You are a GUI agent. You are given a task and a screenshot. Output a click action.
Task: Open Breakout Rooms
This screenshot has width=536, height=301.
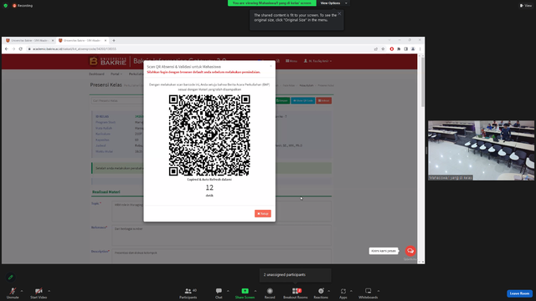click(x=296, y=293)
